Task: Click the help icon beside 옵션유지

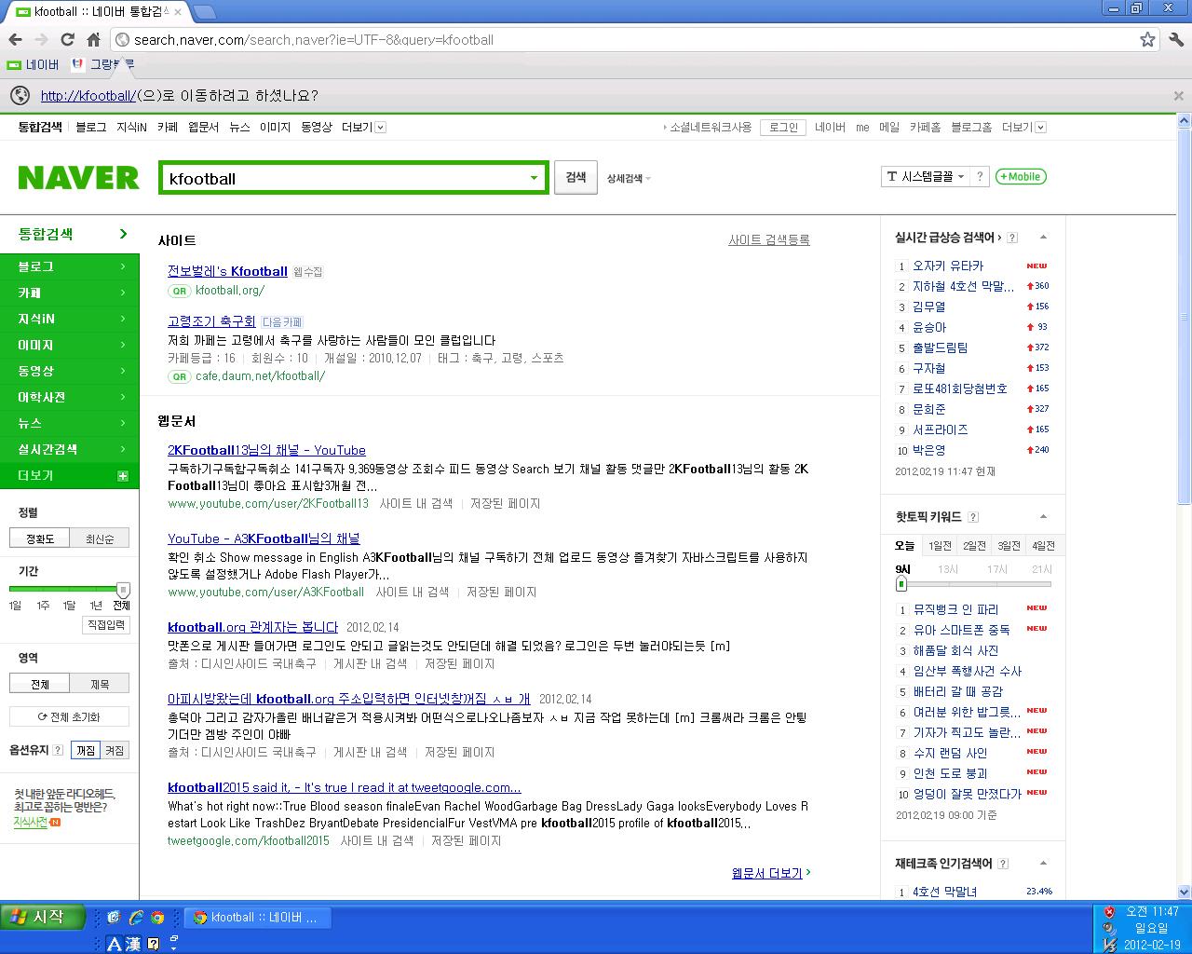Action: [x=58, y=750]
